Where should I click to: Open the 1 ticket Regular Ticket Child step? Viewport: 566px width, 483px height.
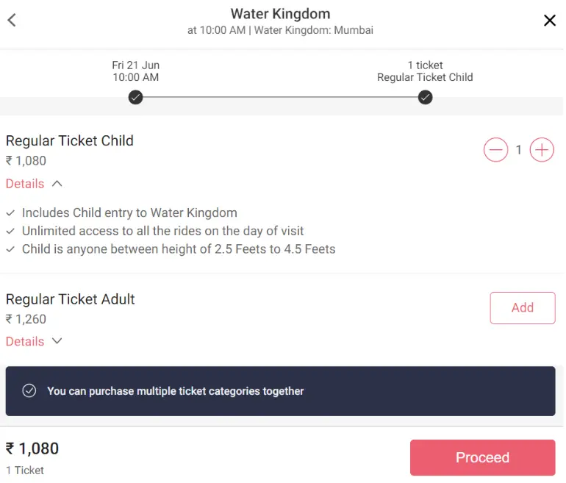coord(425,71)
